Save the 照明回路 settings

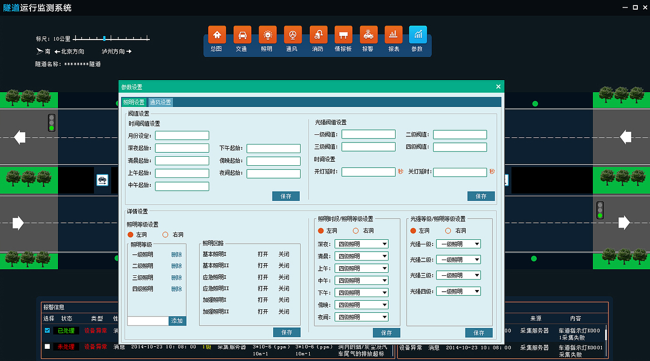287,333
